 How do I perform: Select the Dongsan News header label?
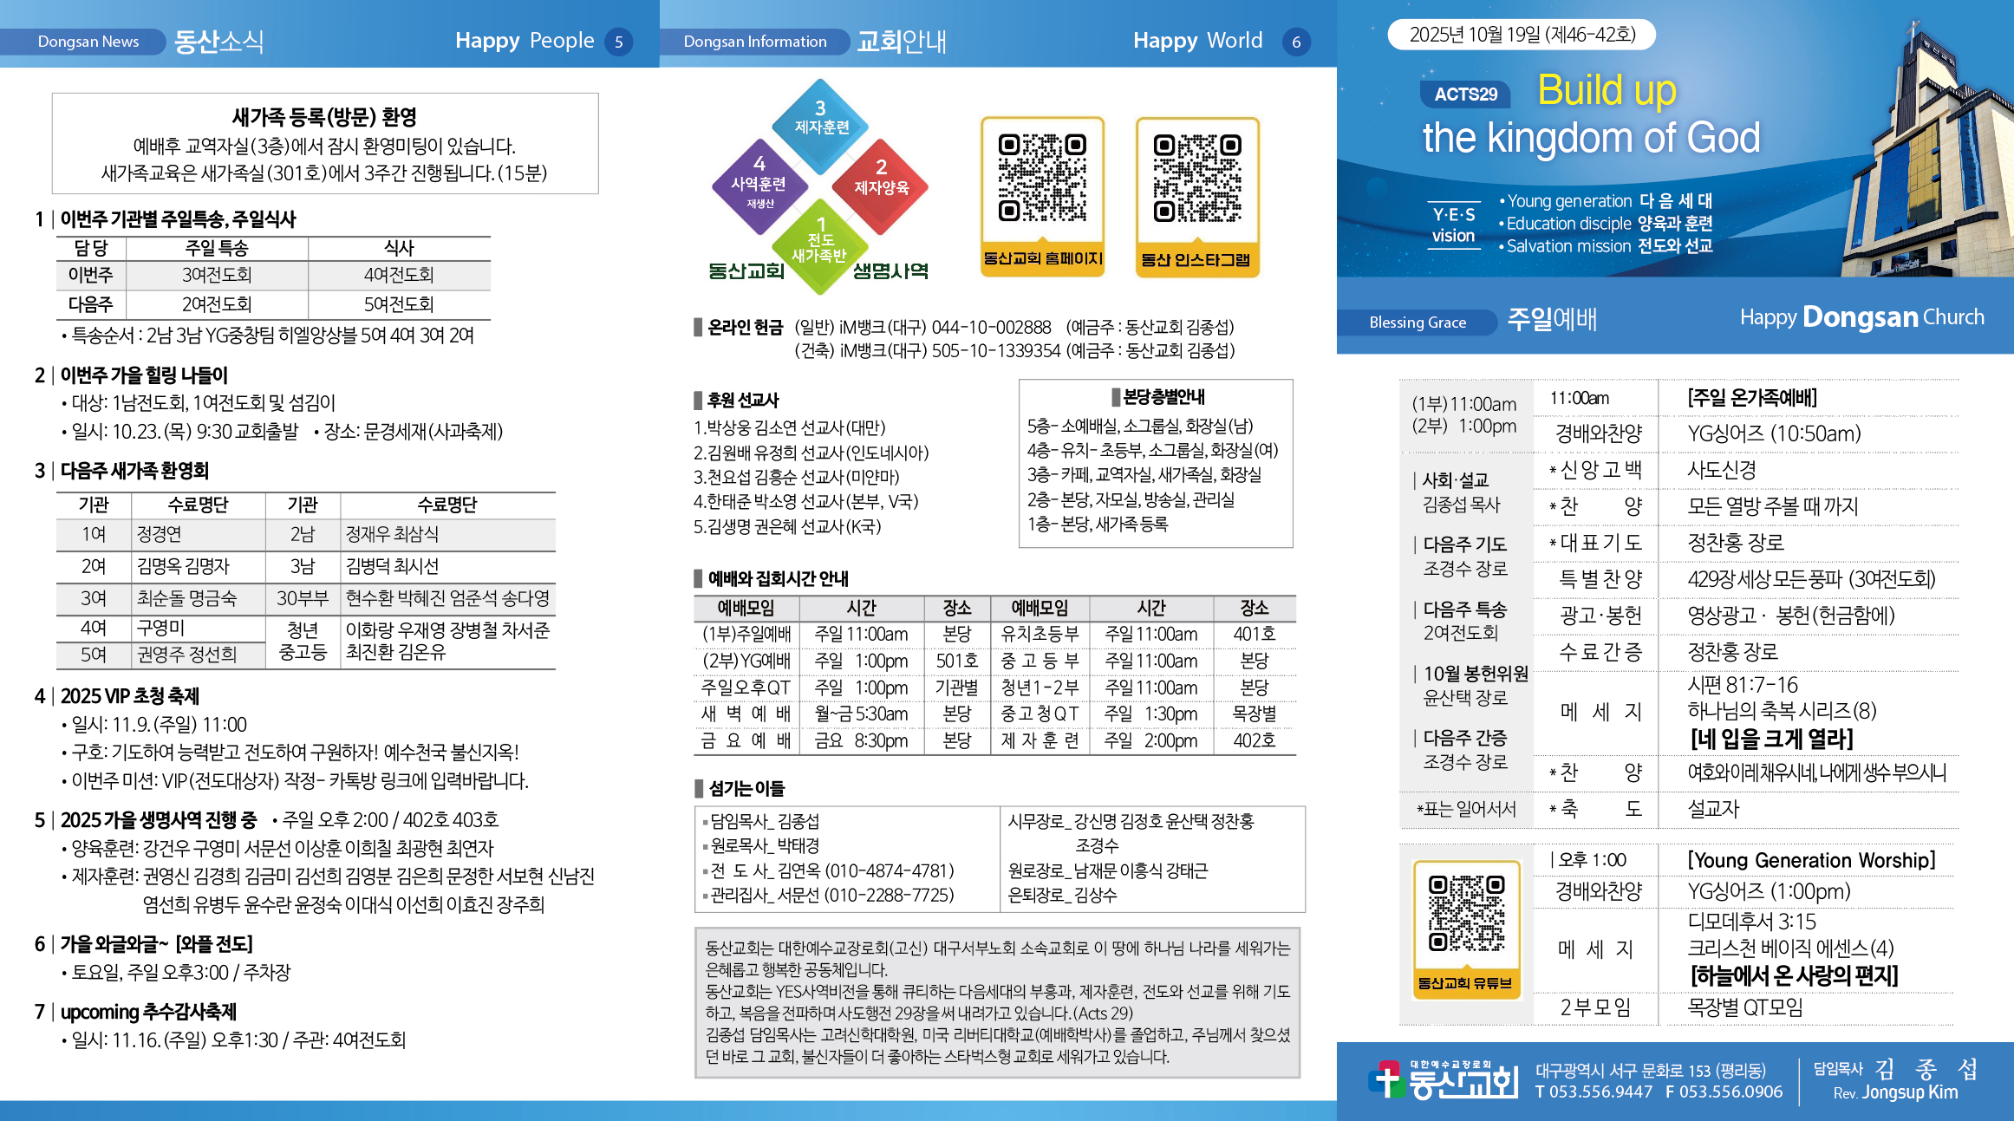click(x=88, y=42)
